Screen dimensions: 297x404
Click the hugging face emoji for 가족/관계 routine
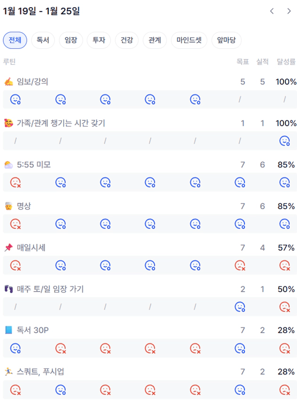[x=9, y=123]
